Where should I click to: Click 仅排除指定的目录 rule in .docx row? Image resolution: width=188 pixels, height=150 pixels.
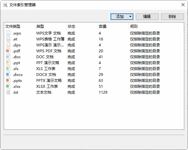pos(145,74)
